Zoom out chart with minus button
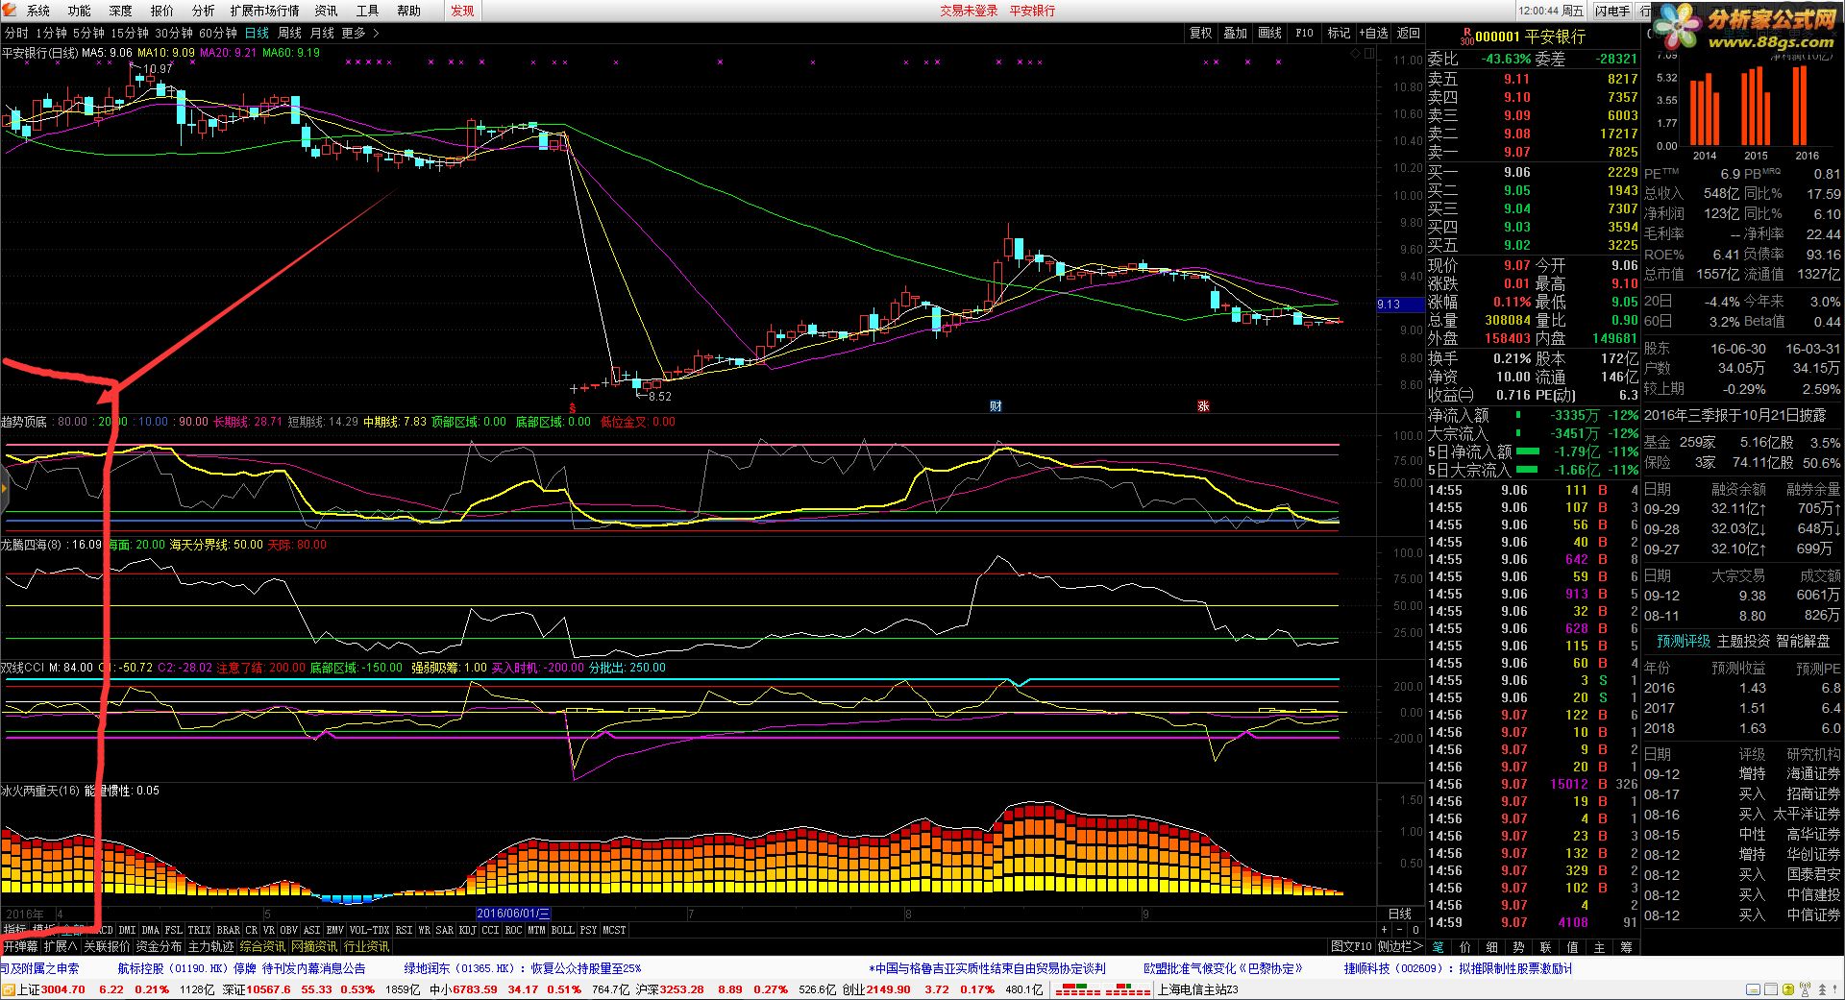The height and width of the screenshot is (1000, 1845). [x=1400, y=930]
